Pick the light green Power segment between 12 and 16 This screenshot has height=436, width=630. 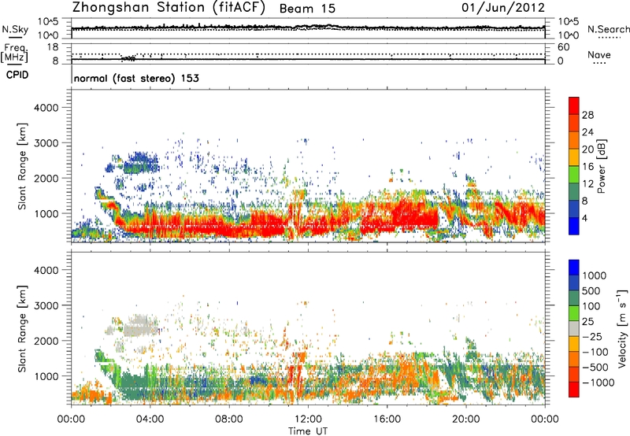click(x=574, y=175)
